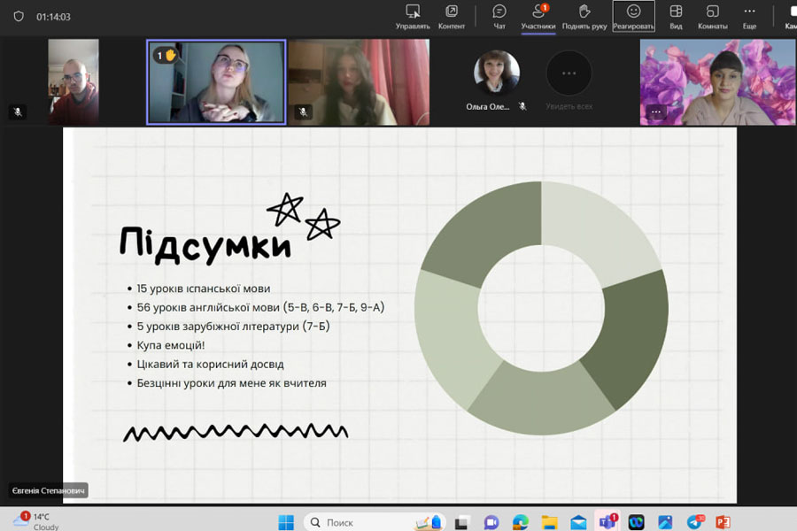
Task: Open the Контент content button
Action: pos(452,16)
